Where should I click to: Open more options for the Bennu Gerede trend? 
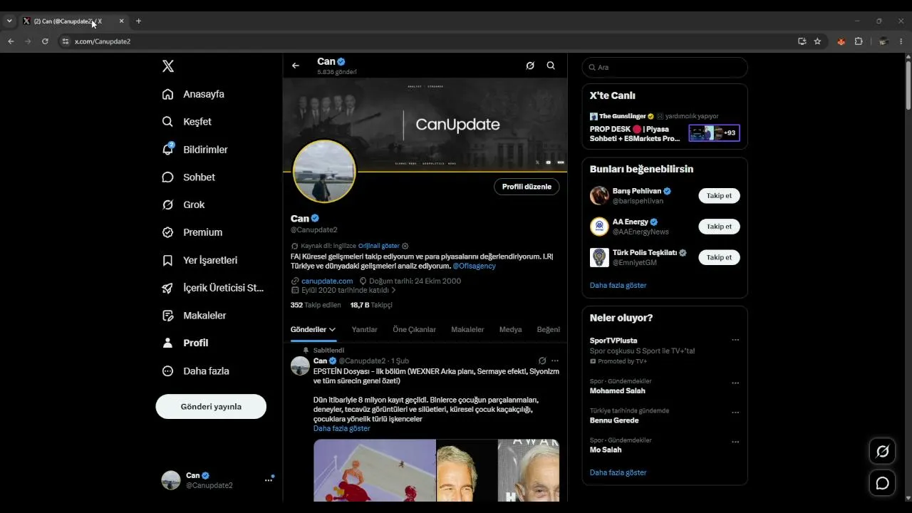coord(735,412)
